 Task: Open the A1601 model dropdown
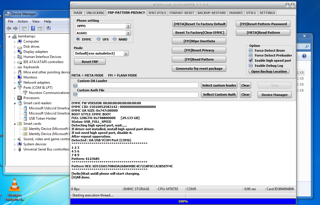128,33
